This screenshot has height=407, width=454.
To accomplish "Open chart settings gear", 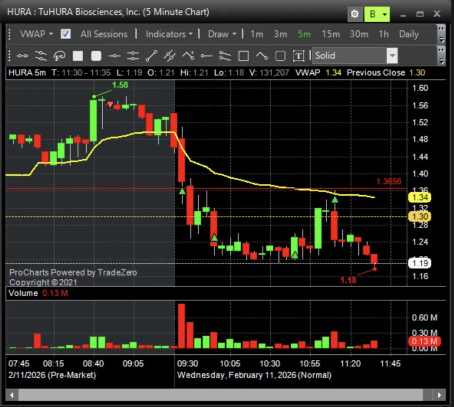I will [354, 14].
